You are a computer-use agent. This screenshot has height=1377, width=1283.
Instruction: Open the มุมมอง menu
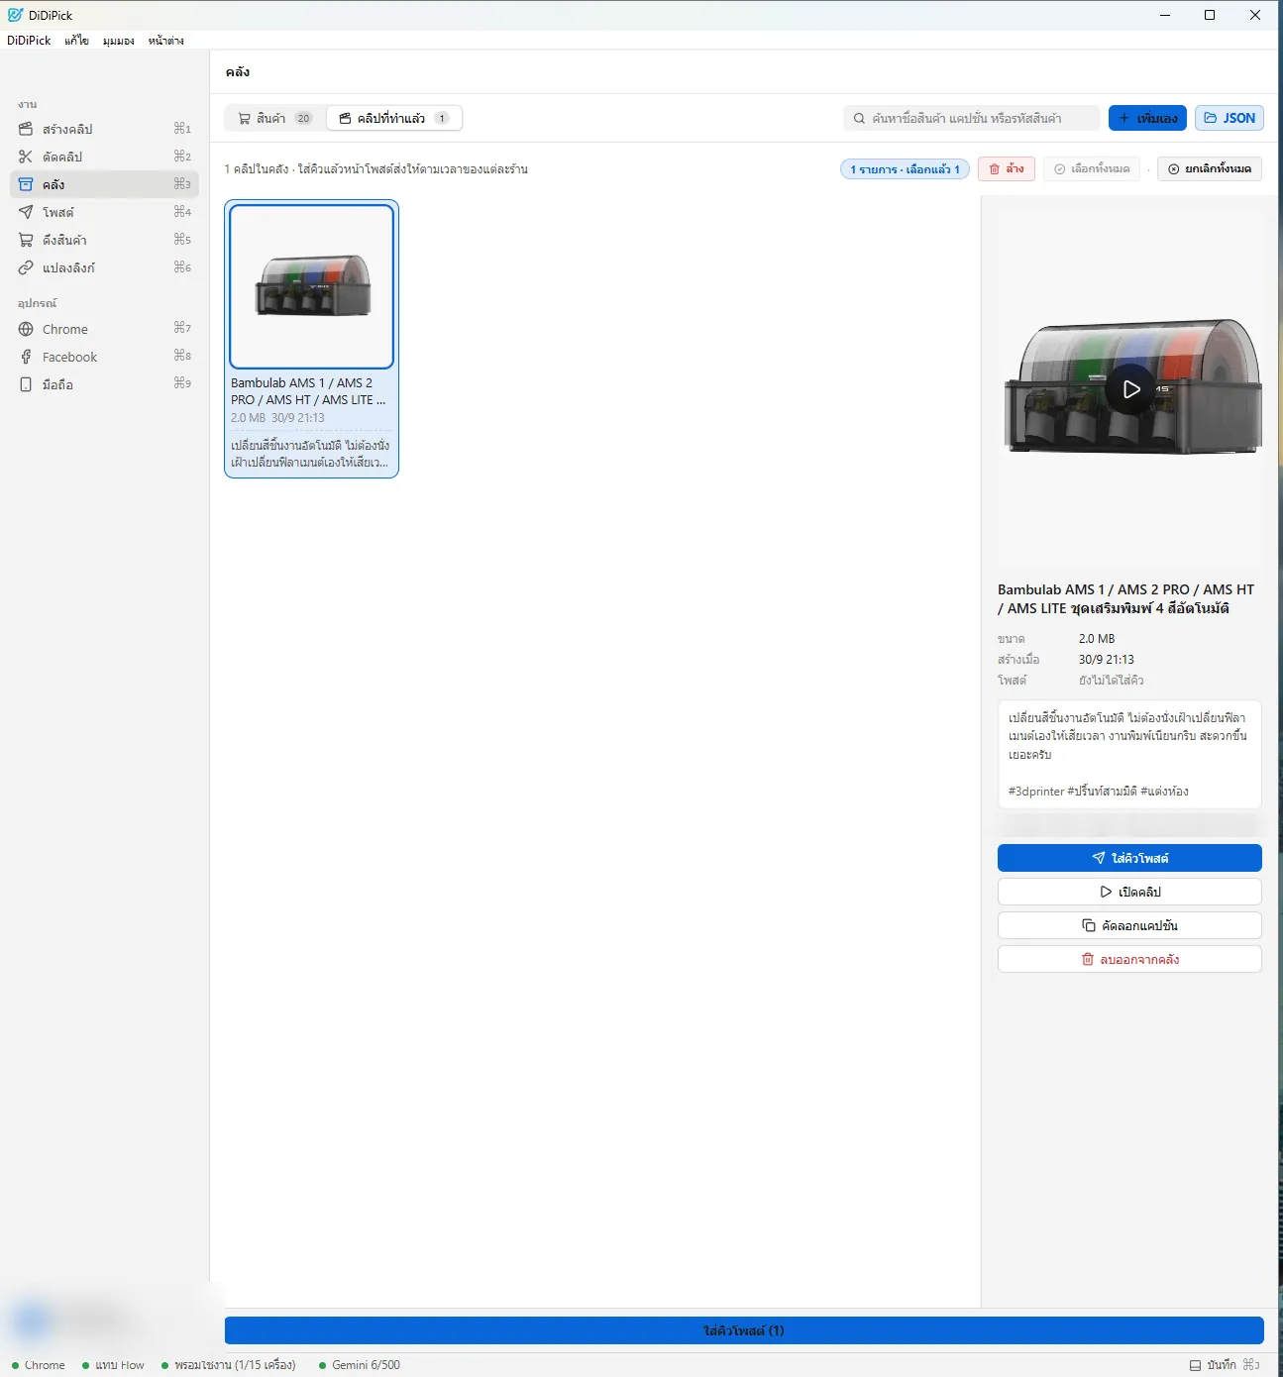click(119, 41)
